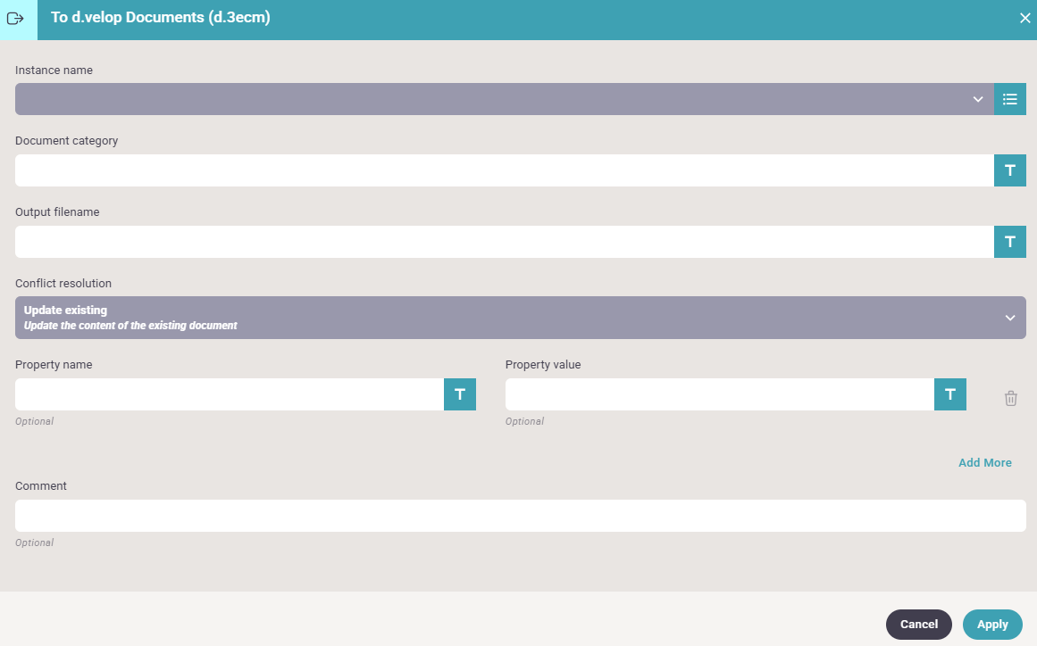Click the Document category T variable button
The width and height of the screenshot is (1037, 646).
[1010, 170]
